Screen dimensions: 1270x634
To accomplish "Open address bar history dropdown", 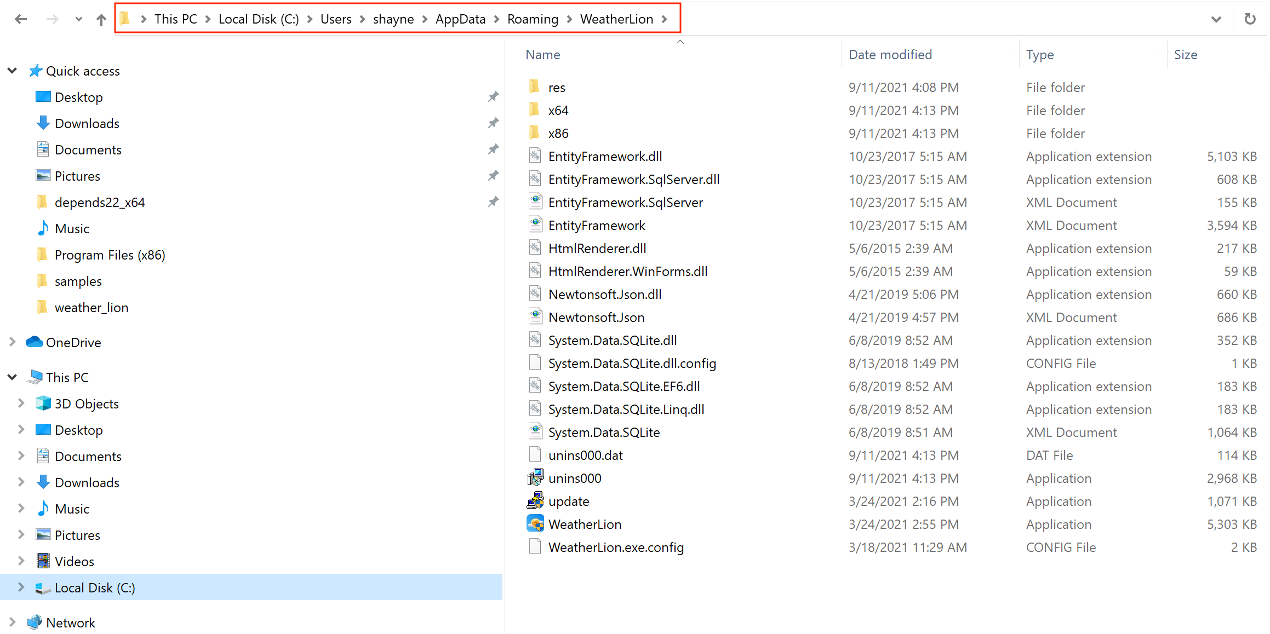I will 1216,19.
